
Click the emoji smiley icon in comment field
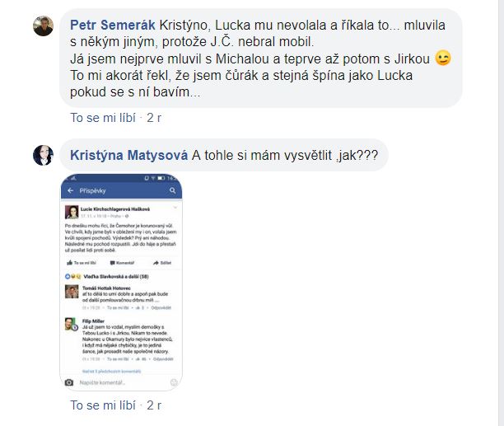click(174, 382)
